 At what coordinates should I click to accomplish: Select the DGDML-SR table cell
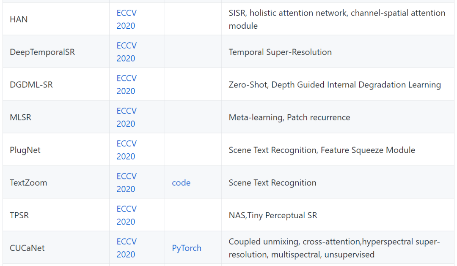tap(31, 85)
